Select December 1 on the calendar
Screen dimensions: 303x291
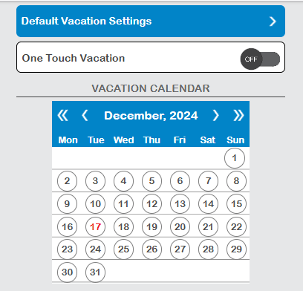[x=235, y=158]
